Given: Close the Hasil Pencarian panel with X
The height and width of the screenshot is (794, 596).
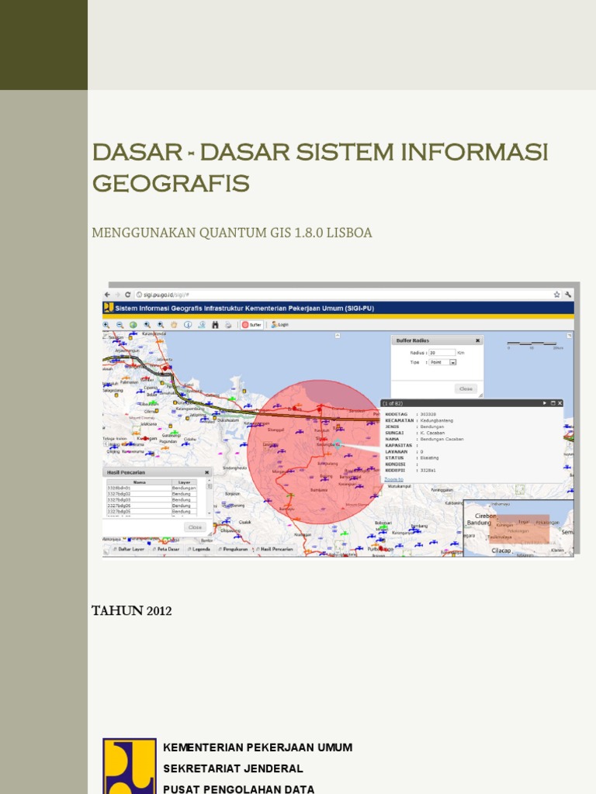Looking at the screenshot, I should tap(206, 472).
